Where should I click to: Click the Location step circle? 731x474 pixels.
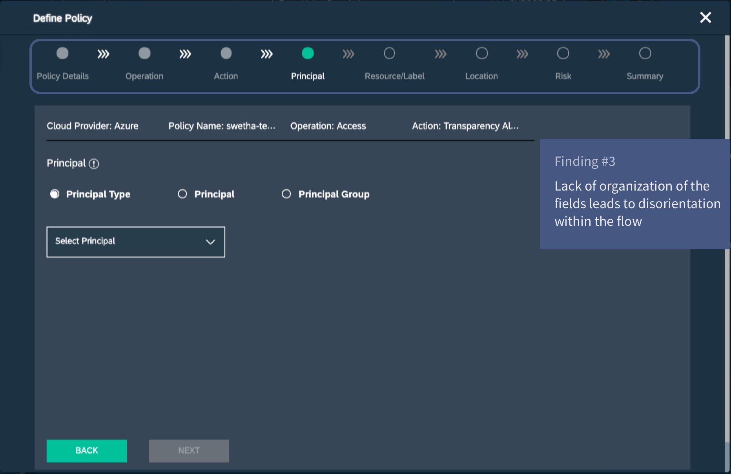pos(482,53)
